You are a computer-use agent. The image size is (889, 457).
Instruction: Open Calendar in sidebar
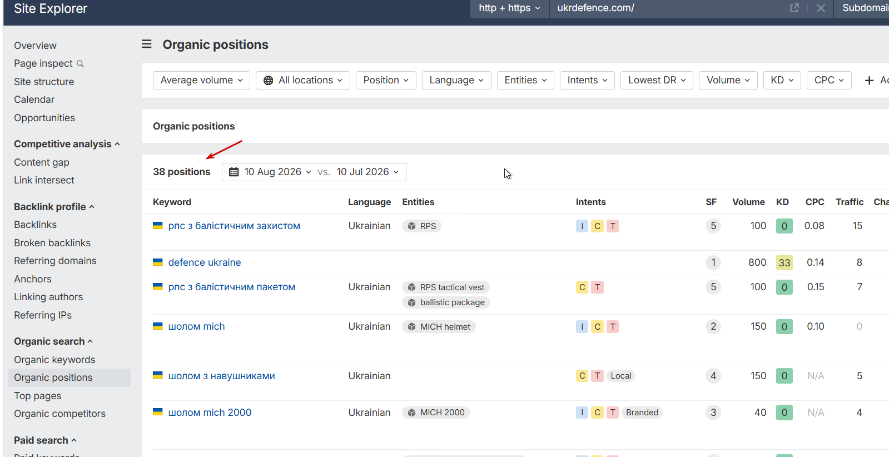(34, 100)
